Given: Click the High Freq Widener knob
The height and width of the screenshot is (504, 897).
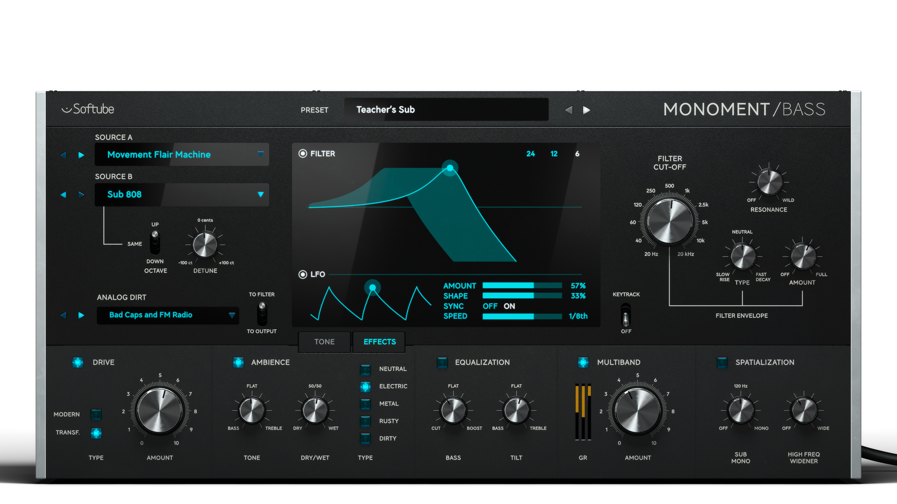Looking at the screenshot, I should tap(804, 410).
